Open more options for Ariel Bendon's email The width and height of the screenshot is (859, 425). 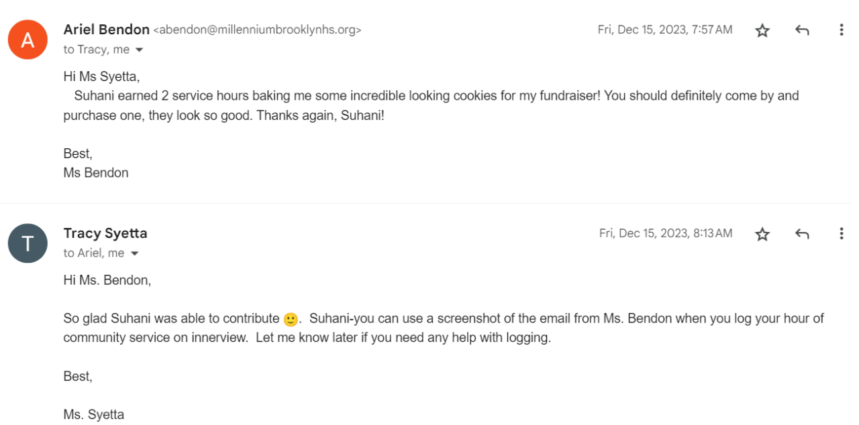pos(841,30)
